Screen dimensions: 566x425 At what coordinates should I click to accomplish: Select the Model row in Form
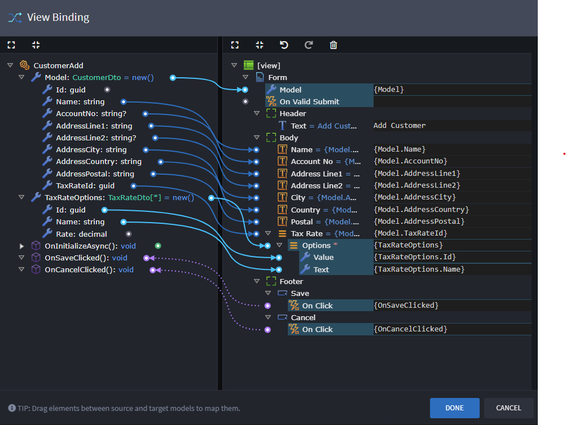319,90
